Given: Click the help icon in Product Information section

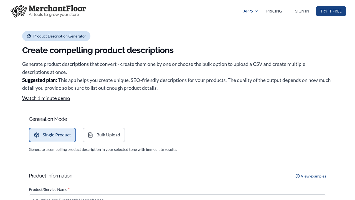Looking at the screenshot, I should click(x=297, y=176).
